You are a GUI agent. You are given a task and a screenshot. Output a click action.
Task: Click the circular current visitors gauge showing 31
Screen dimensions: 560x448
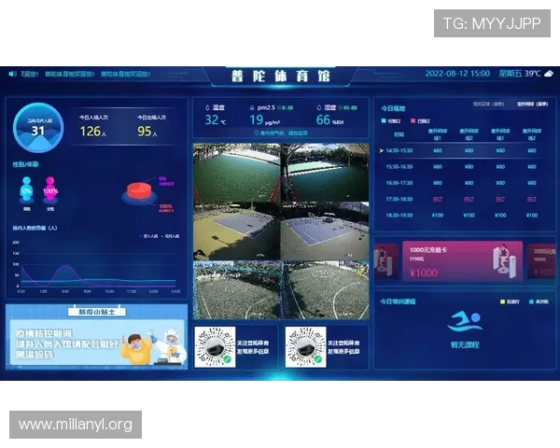(x=37, y=129)
